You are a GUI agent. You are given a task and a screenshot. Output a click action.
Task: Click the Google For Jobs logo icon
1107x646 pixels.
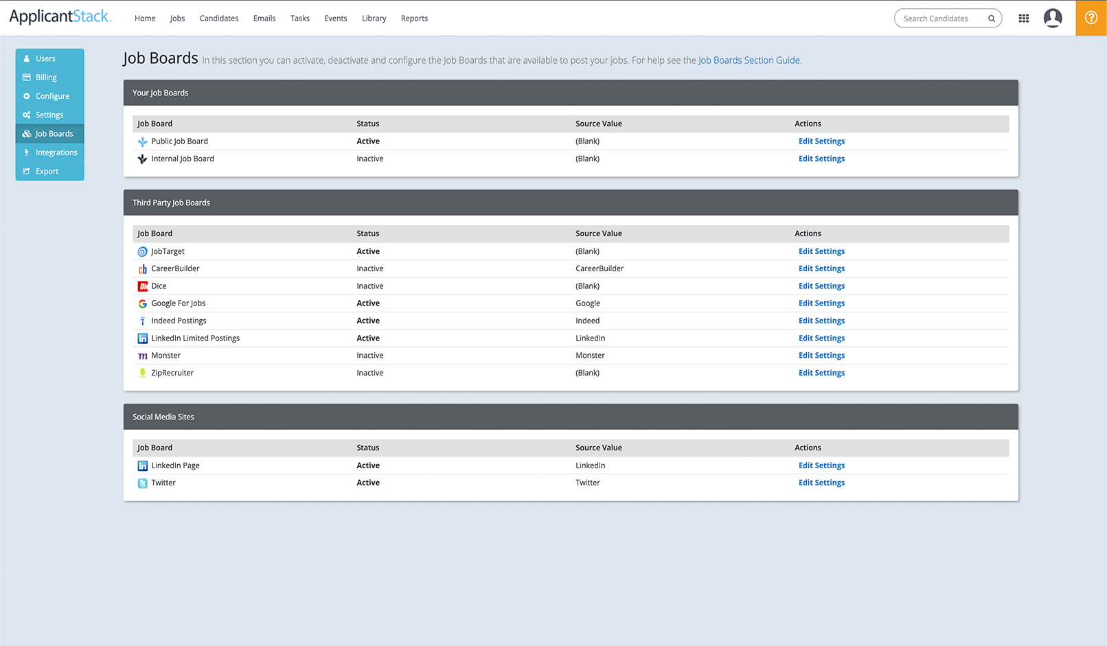143,303
